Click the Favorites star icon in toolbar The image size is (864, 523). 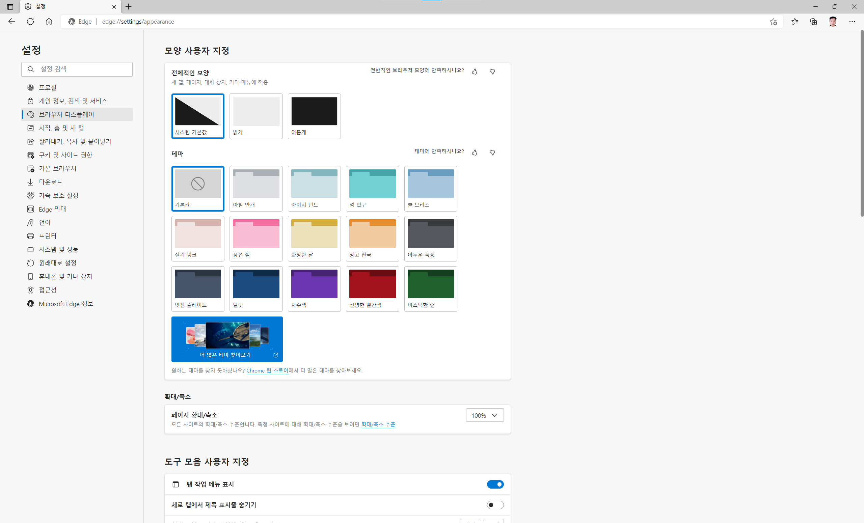(x=794, y=22)
